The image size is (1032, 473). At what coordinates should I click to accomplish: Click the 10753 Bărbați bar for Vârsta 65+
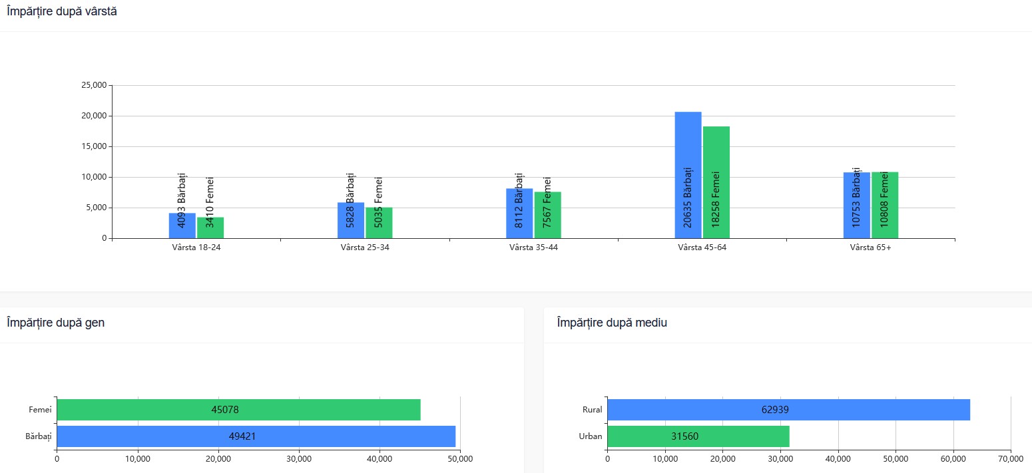coord(856,206)
